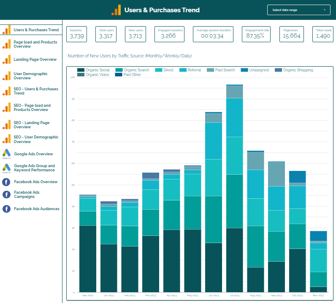The image size is (336, 303).
Task: Click the analytics logo in header
Action: pos(116,10)
